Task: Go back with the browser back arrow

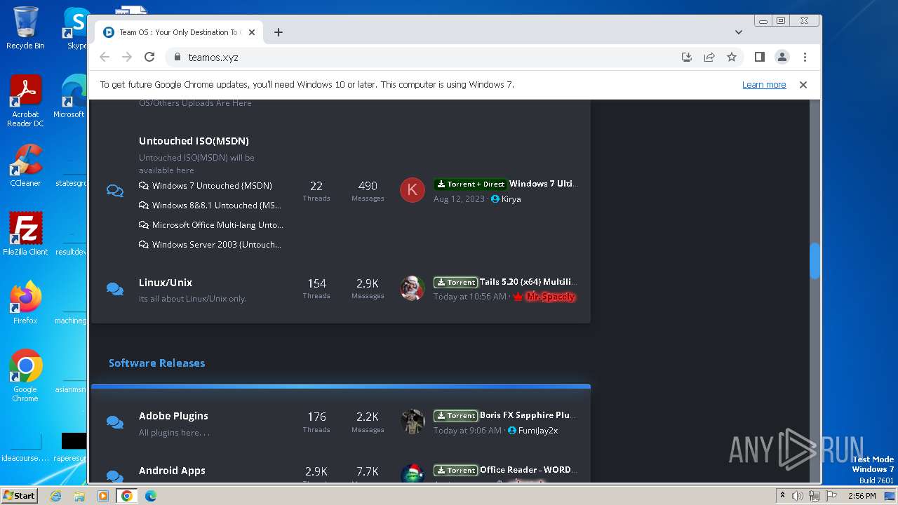Action: [x=105, y=57]
